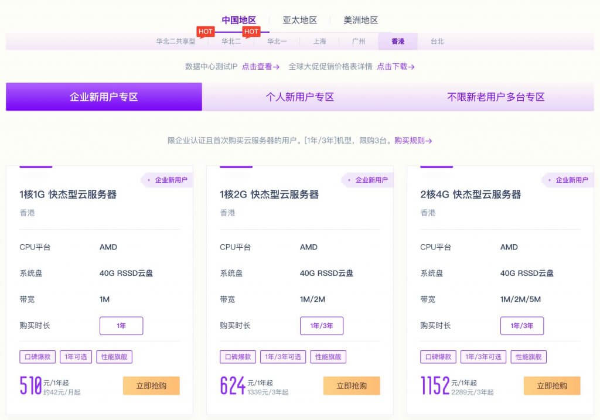600x420 pixels.
Task: Switch to the 美洲地区 region tab
Action: click(x=360, y=20)
